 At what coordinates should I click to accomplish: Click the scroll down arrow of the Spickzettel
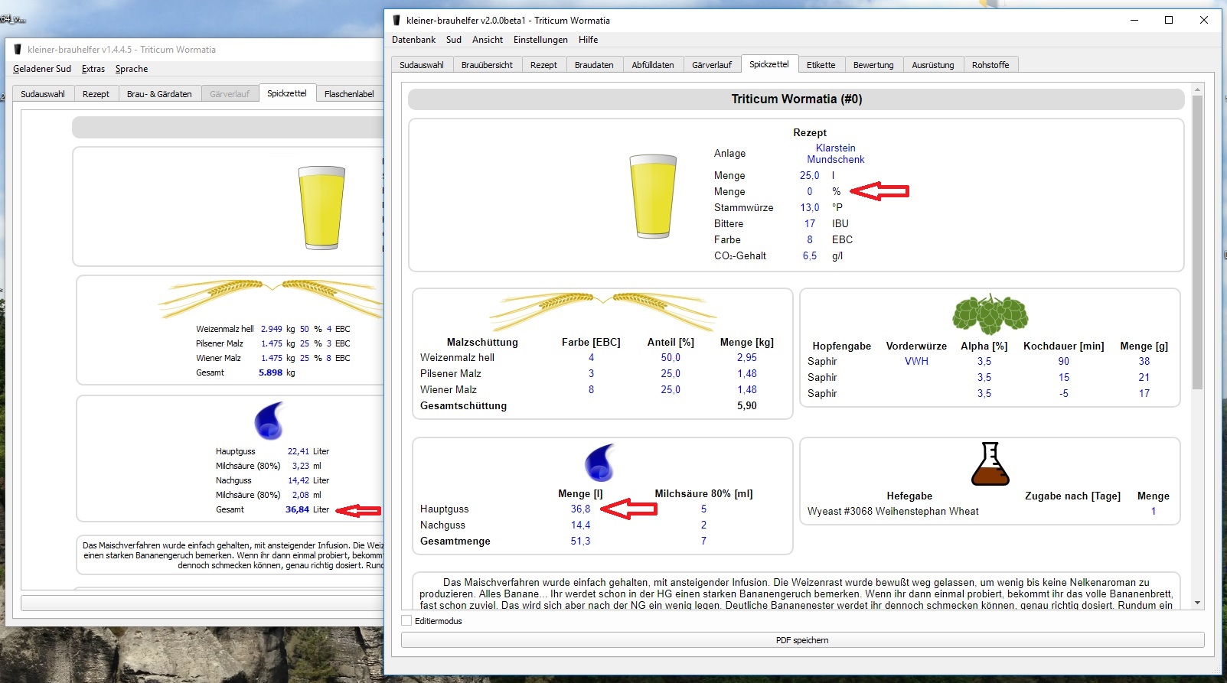(1197, 603)
